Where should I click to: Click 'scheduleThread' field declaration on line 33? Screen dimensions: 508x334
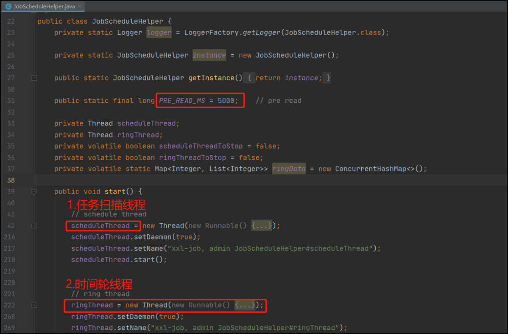point(146,123)
